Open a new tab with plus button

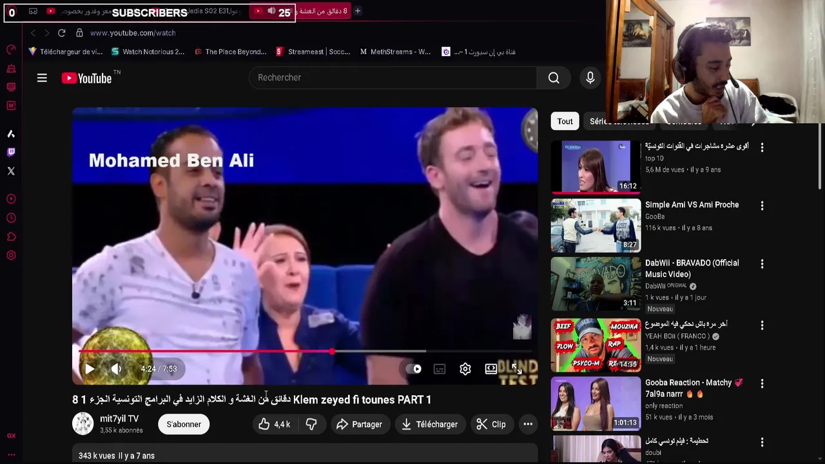point(358,11)
